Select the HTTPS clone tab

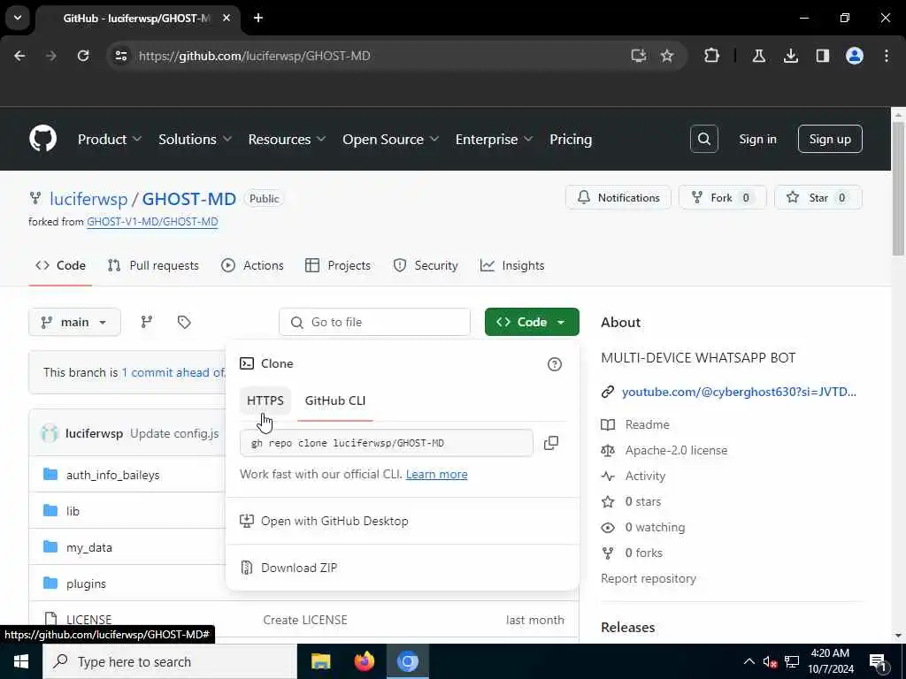click(x=265, y=401)
